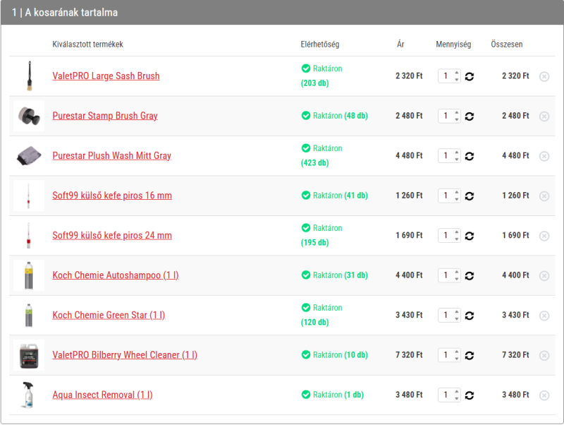The height and width of the screenshot is (425, 564).
Task: Click quantity stepper for Koch Chemie Autoshampoo
Action: (x=449, y=275)
